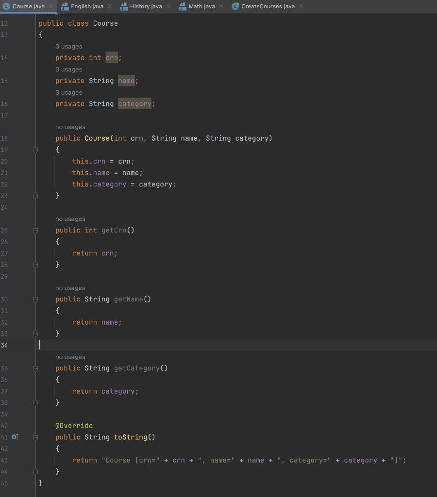
Task: Click the "Course [crn=" string literal
Action: [x=130, y=460]
